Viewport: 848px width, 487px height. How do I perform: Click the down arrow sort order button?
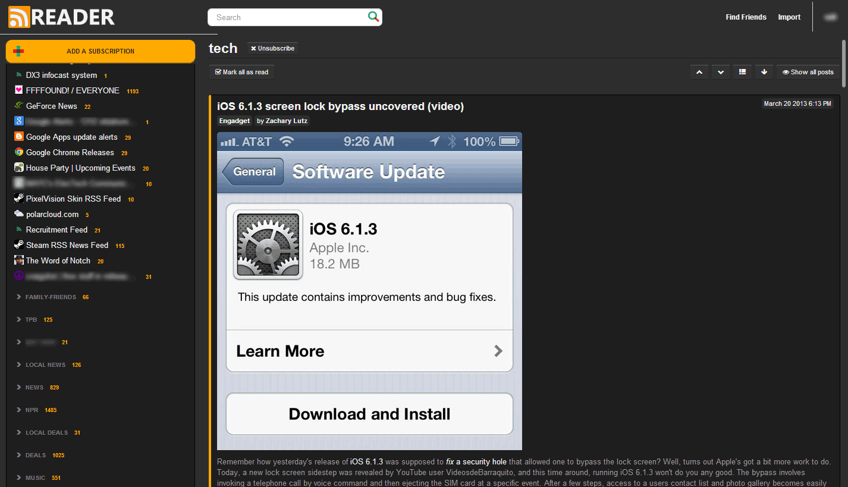point(764,72)
